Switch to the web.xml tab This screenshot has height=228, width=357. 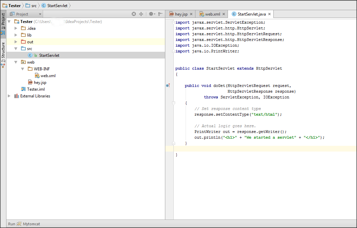coord(212,14)
